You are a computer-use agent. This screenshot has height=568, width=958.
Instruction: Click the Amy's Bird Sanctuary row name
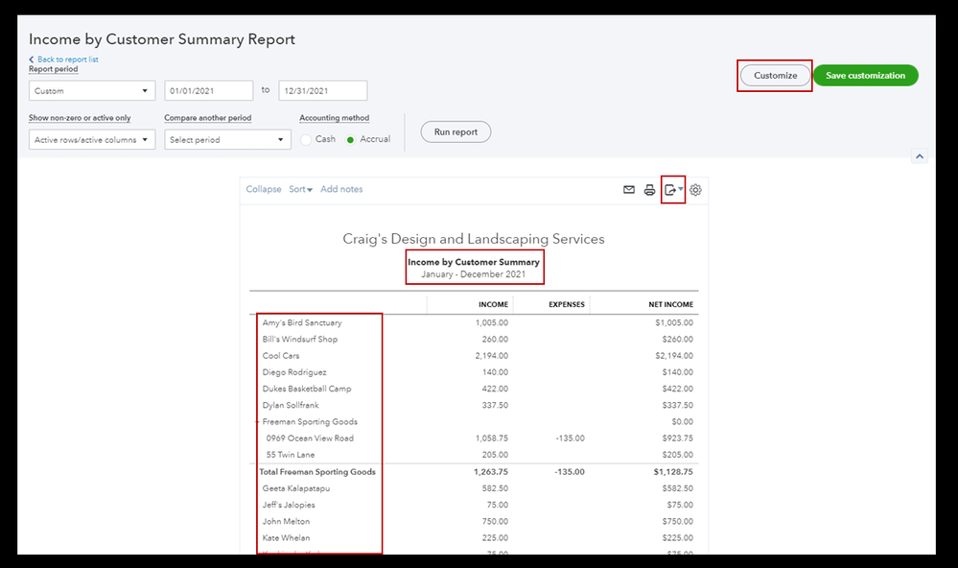(x=302, y=322)
